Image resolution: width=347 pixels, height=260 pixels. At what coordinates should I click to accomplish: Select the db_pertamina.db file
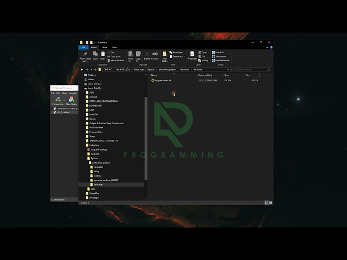tap(162, 81)
